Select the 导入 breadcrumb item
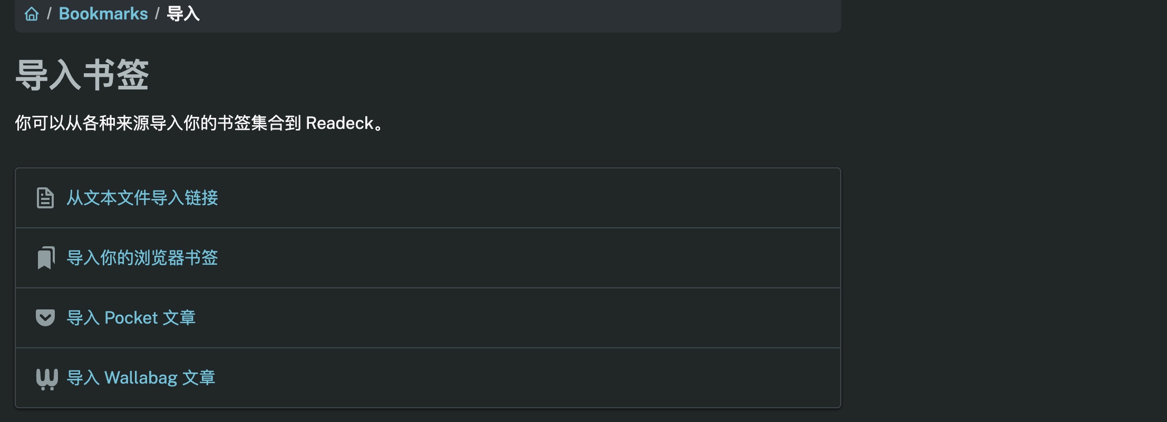The width and height of the screenshot is (1167, 422). (183, 14)
